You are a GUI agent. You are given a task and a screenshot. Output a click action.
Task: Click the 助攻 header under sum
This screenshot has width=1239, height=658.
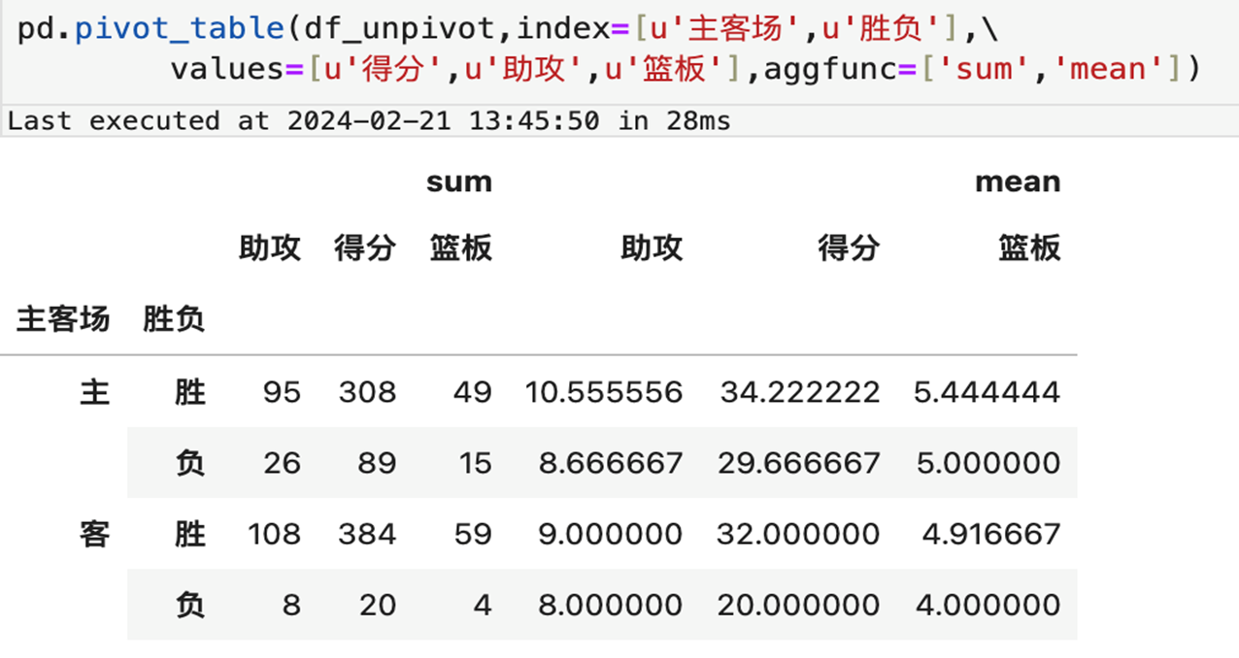coord(270,248)
